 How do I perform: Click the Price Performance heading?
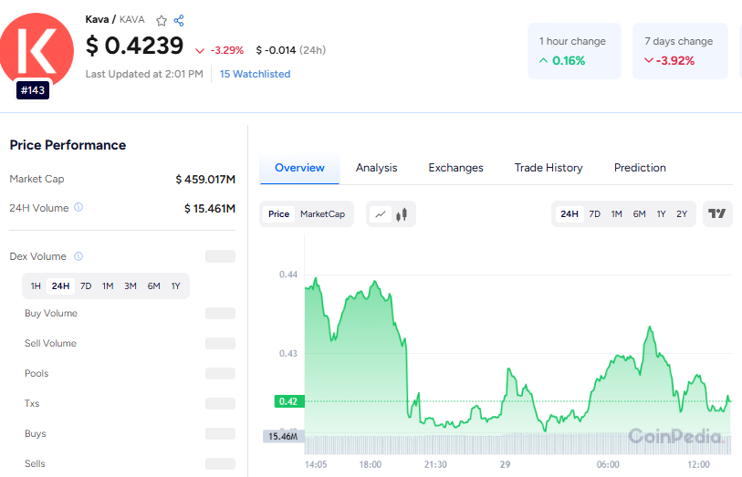[68, 145]
